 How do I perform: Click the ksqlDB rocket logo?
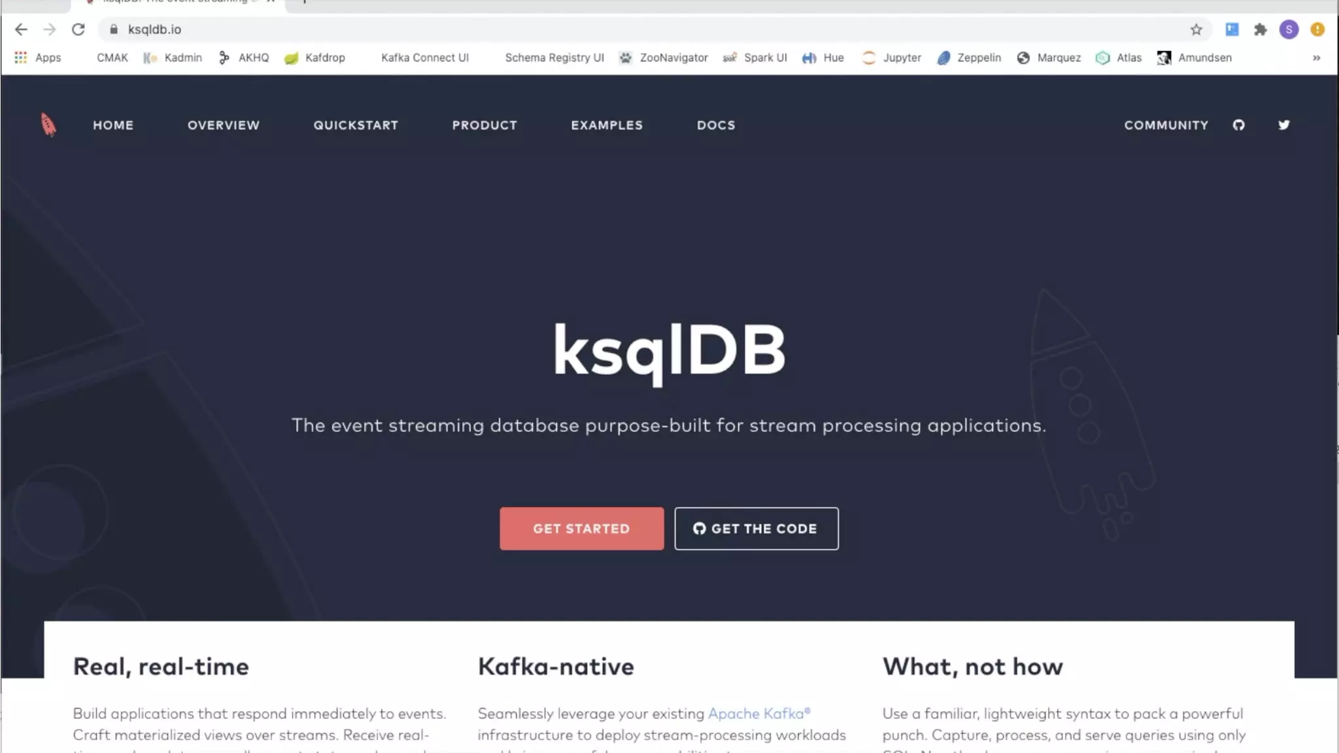[48, 124]
